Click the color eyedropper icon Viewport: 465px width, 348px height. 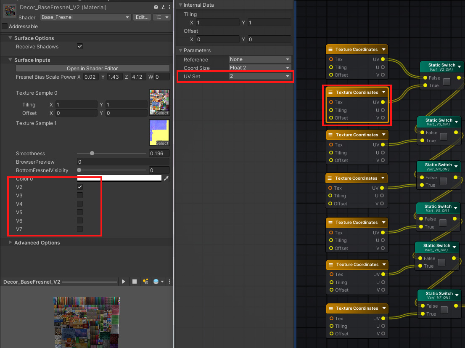coord(166,178)
